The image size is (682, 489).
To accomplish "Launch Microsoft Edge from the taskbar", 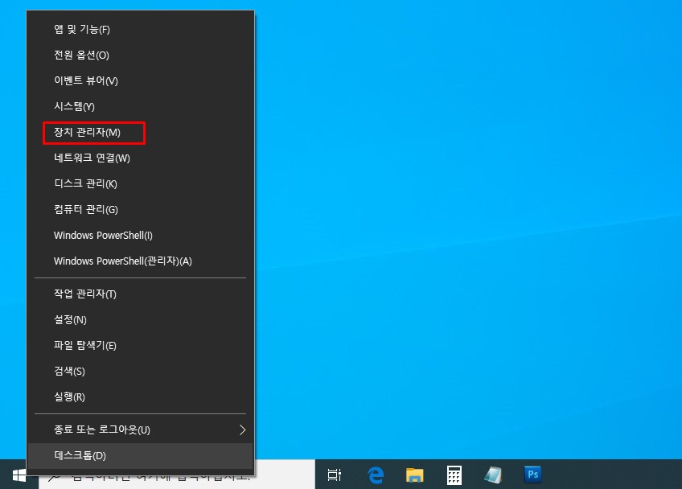I will [376, 475].
